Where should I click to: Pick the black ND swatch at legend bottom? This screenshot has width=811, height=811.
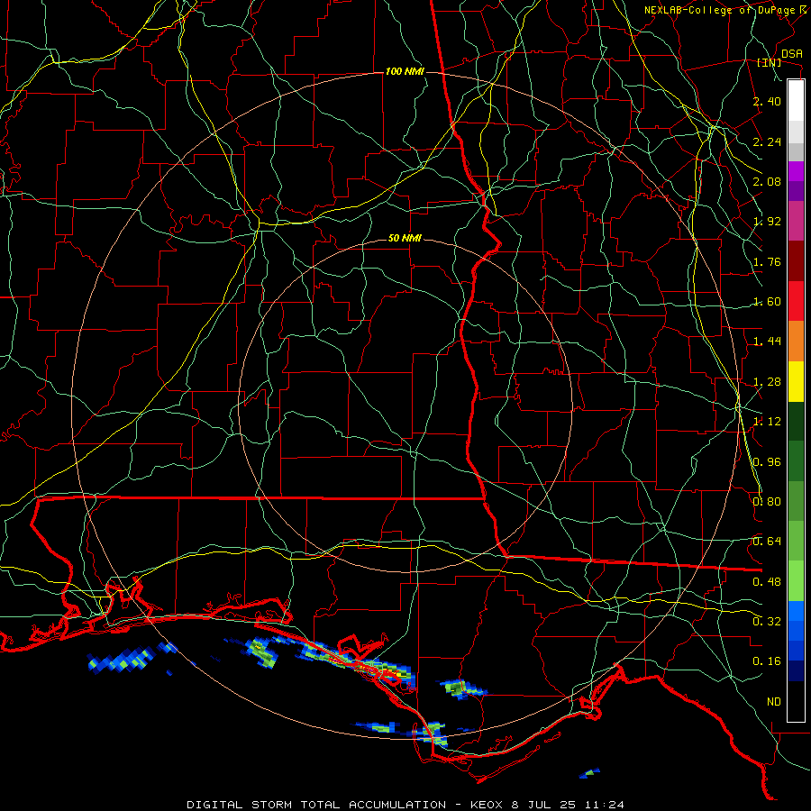click(x=796, y=701)
